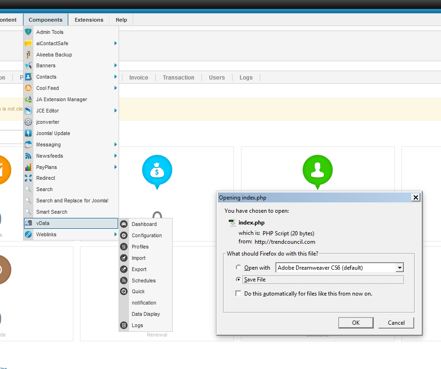Screen dimensions: 441x369
Task: Click the brown dashboard icon
Action: tap(5, 269)
